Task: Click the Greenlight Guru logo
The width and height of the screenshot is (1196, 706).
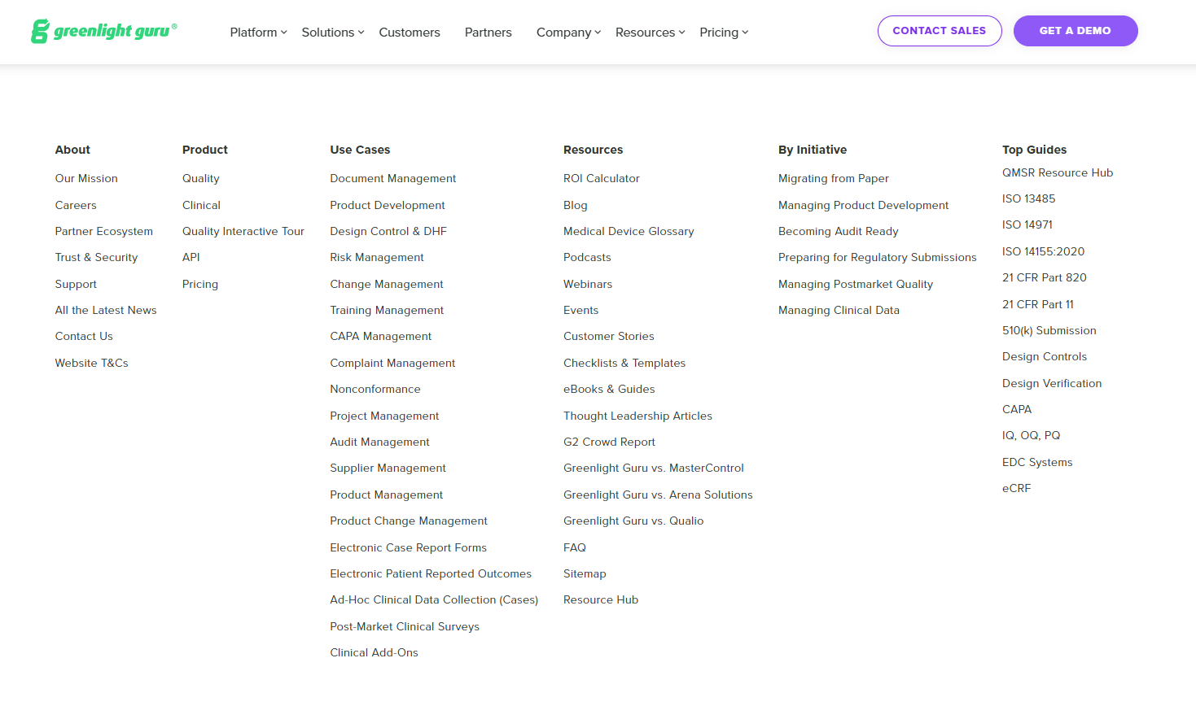Action: [x=103, y=31]
